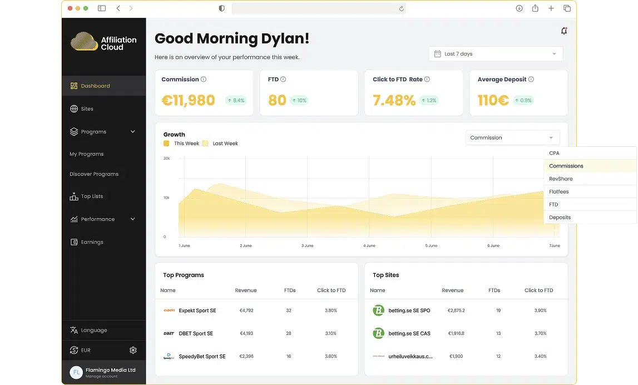
Task: Click the privacy shield icon
Action: (x=222, y=8)
